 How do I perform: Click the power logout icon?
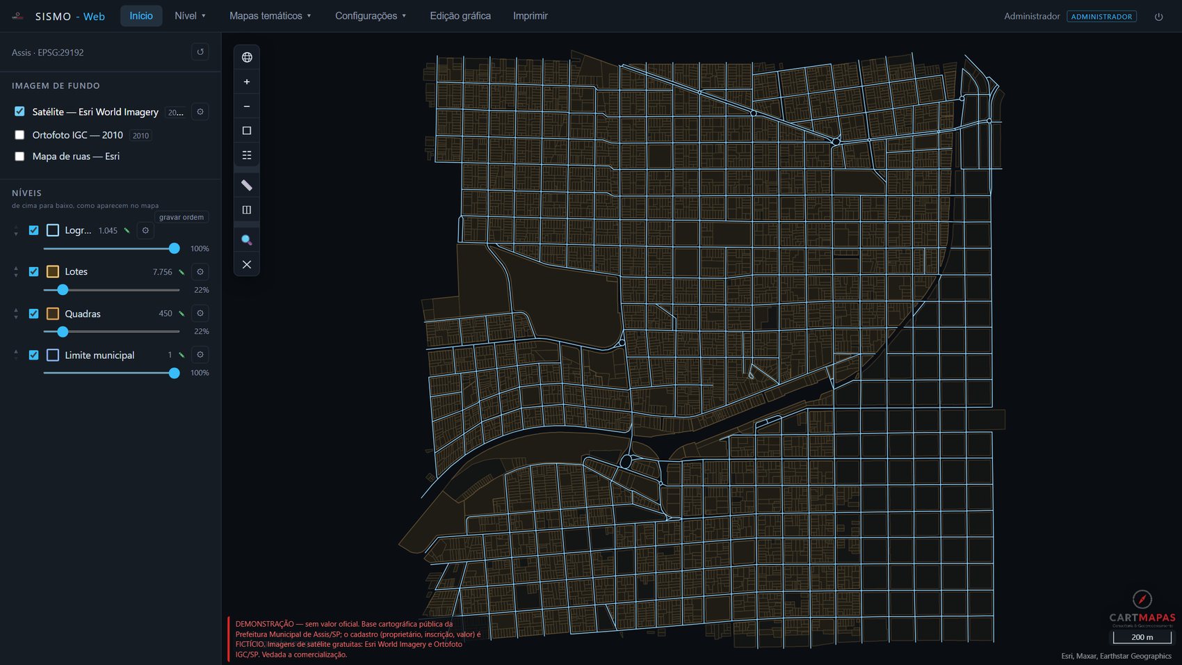[x=1159, y=17]
